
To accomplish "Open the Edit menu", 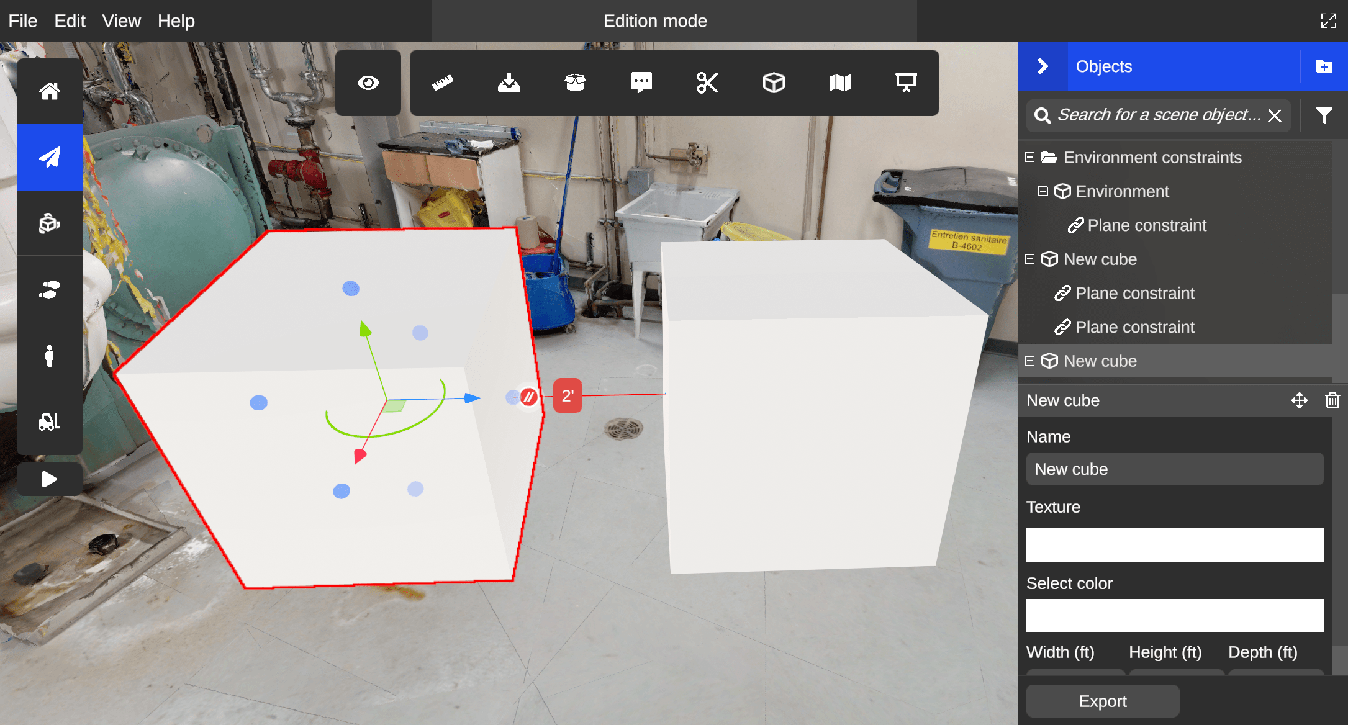I will click(70, 21).
